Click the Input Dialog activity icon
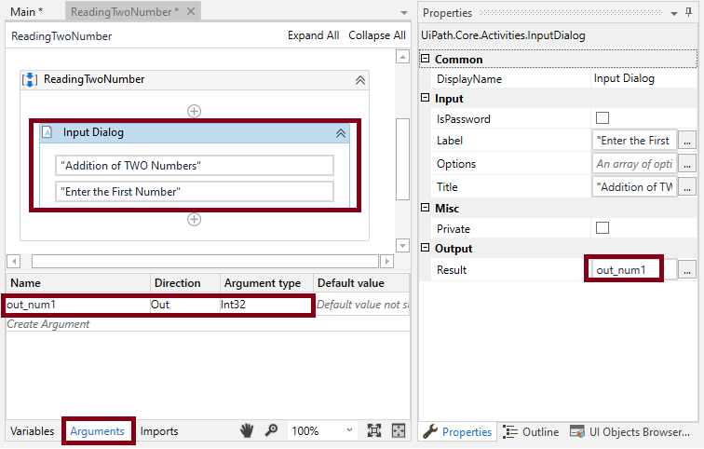Screen dimensions: 704x449 coord(47,132)
